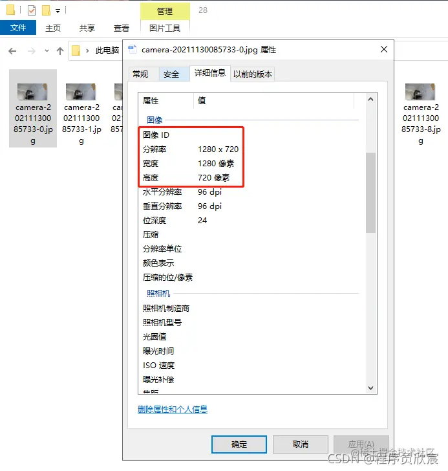The height and width of the screenshot is (471, 448).
Task: Click the folder icon in Explorer title bar
Action: tap(10, 10)
